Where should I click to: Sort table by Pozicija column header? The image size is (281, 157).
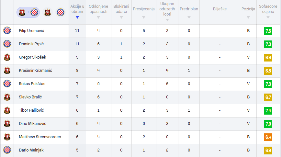pos(248,9)
